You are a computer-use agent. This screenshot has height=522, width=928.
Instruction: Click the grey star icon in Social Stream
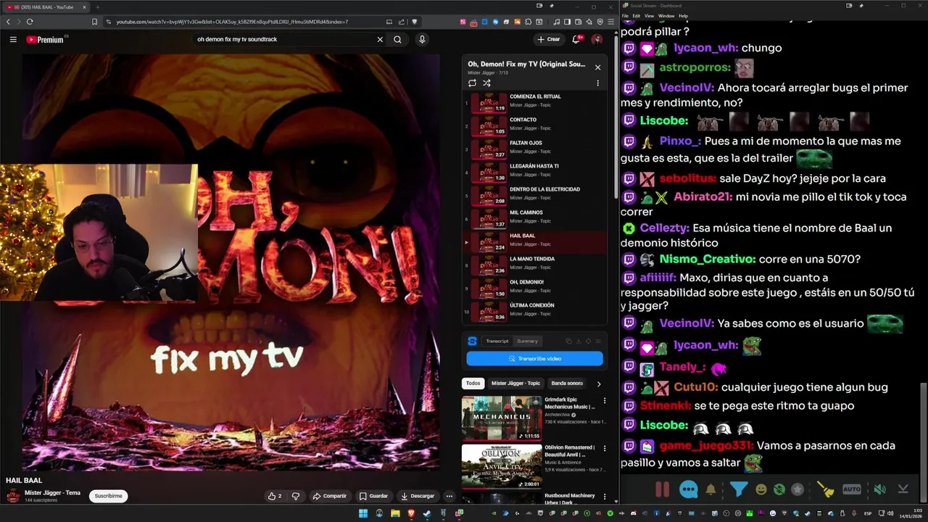797,489
